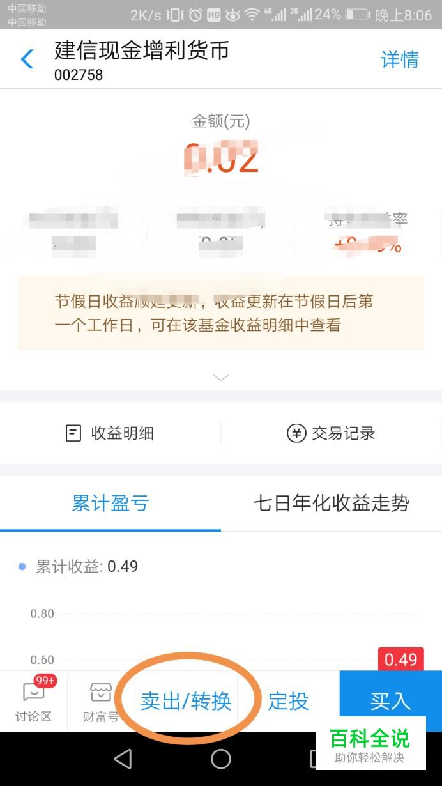Click the yen circle icon
The width and height of the screenshot is (442, 786).
tap(296, 433)
